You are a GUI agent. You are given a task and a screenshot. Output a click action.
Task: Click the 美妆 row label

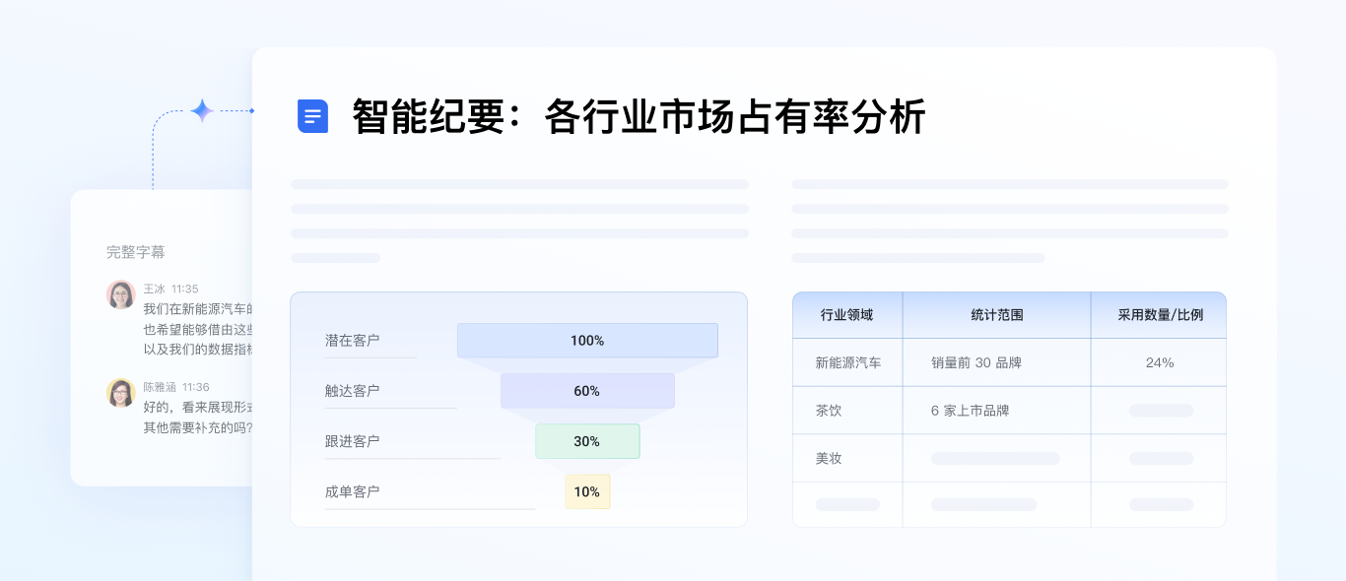click(829, 459)
